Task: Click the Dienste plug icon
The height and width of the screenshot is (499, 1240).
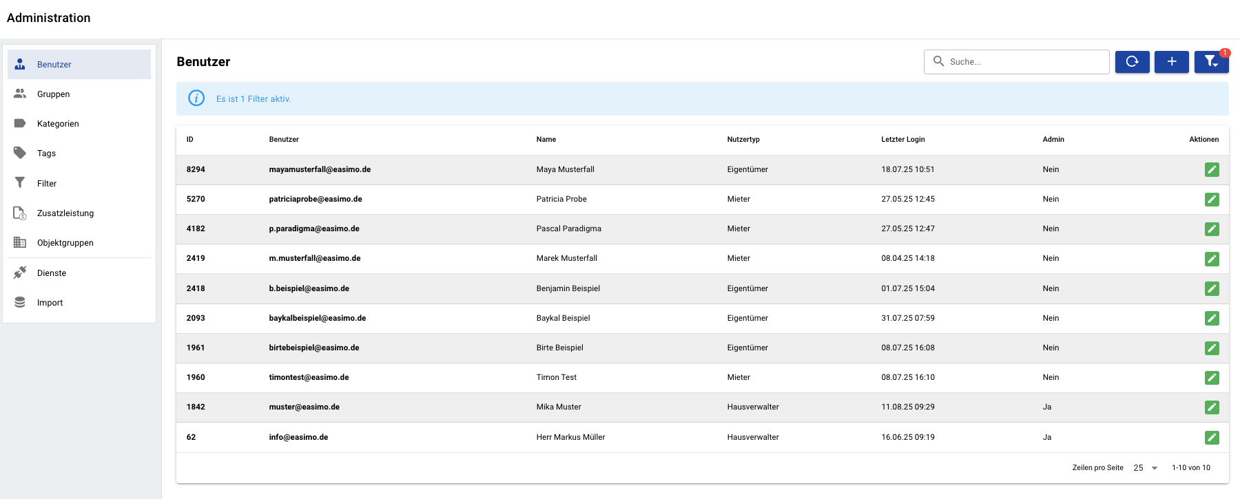Action: click(20, 273)
